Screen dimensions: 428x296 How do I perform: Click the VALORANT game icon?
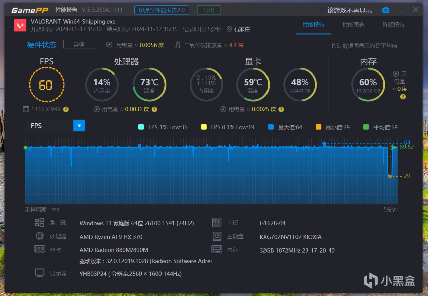[x=20, y=25]
